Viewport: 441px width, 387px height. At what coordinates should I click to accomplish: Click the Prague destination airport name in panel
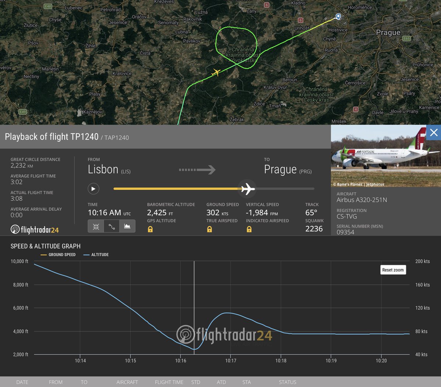[280, 169]
